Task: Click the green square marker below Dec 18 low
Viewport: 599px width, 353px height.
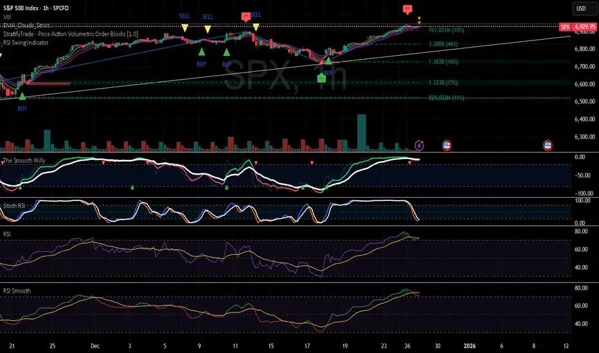Action: coord(321,78)
